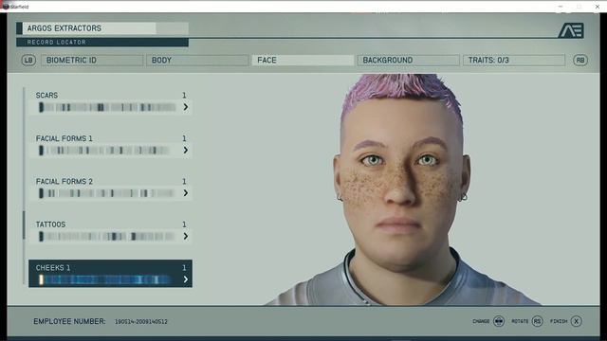
Task: Click the Rotate RS stick icon
Action: 537,321
